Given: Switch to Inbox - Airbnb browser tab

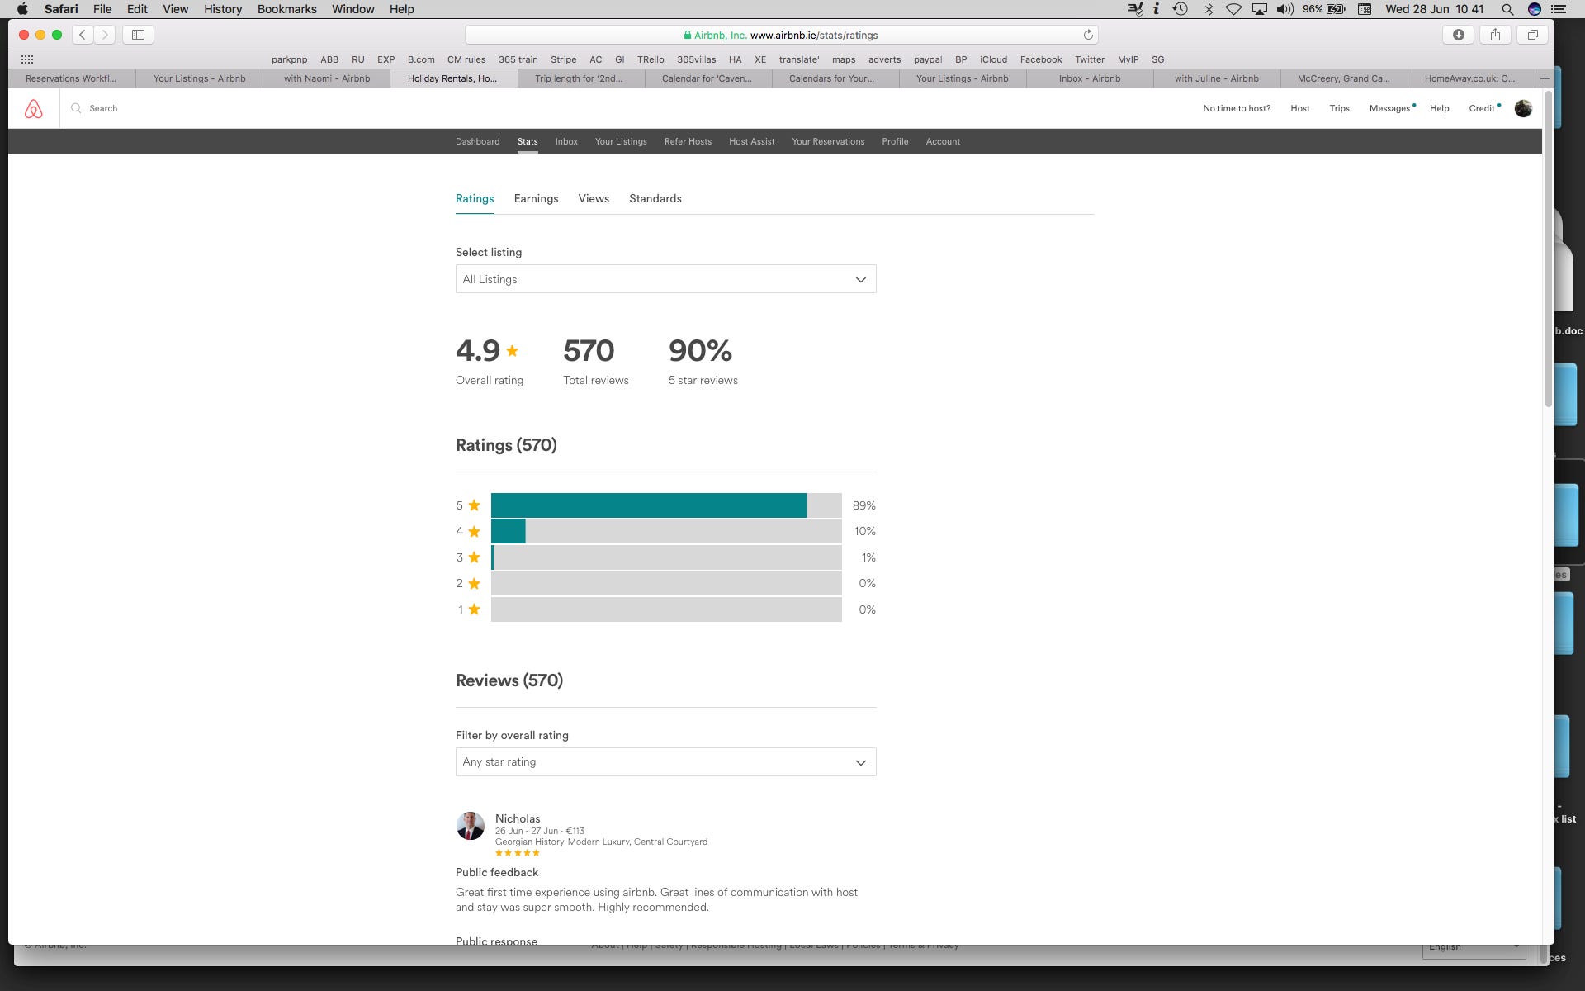Looking at the screenshot, I should click(x=1089, y=78).
